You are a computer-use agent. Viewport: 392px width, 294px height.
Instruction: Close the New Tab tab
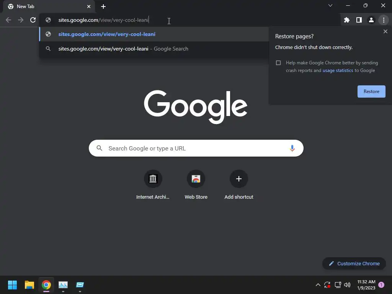[x=89, y=7]
